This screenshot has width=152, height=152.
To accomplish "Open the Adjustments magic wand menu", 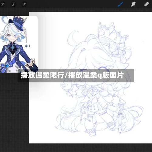I will (x=3, y=4).
